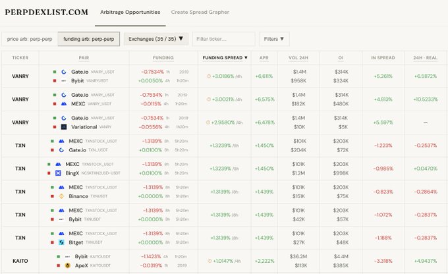The width and height of the screenshot is (448, 274).
Task: Switch to price arb: perp-perp mode
Action: pyautogui.click(x=30, y=39)
